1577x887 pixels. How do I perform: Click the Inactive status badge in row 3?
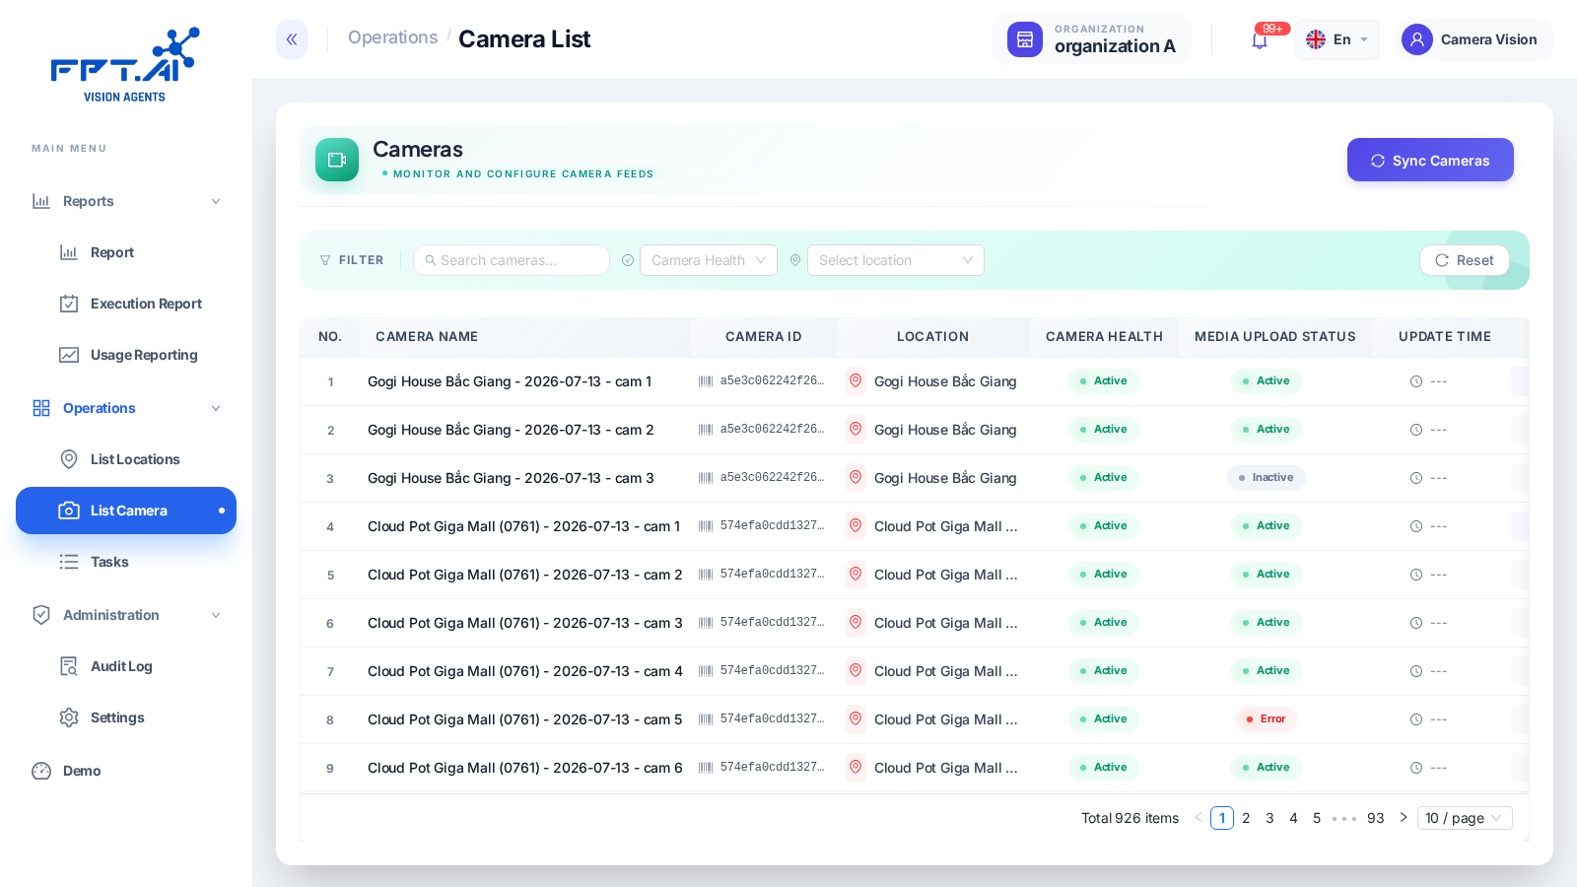click(1267, 478)
